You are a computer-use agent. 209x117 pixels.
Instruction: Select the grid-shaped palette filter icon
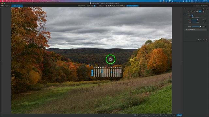pyautogui.click(x=197, y=11)
